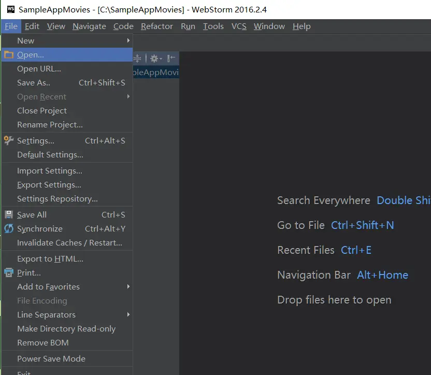Click Drop files here to open text

[334, 300]
